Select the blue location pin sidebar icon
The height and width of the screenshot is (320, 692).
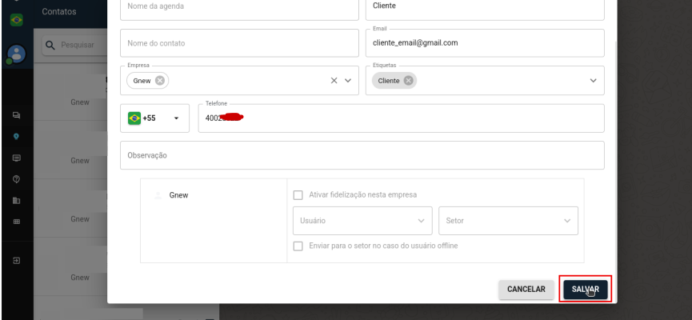16,137
